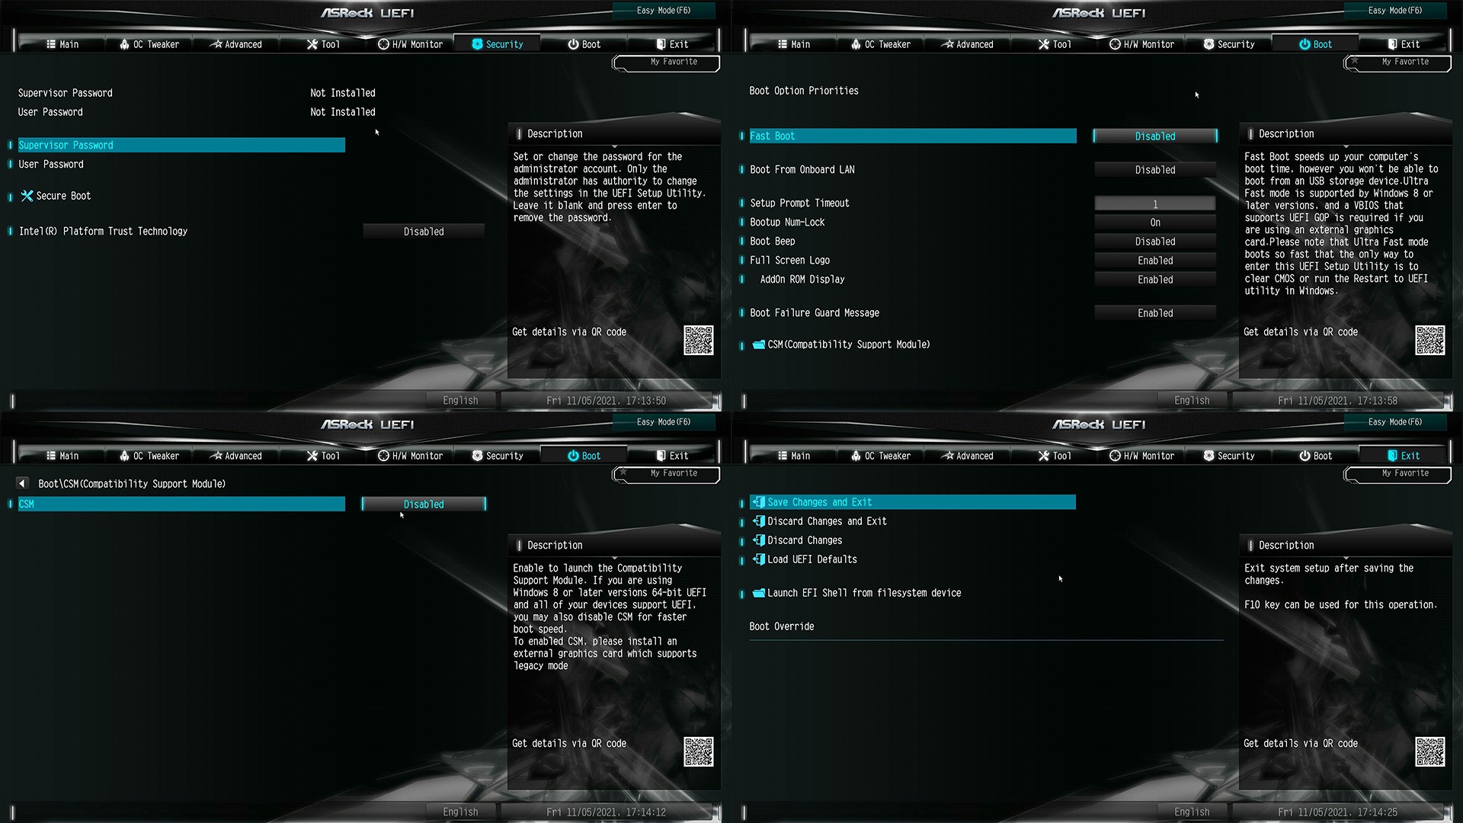The image size is (1463, 823).
Task: Click the Launch EFI Shell folder icon
Action: (758, 593)
